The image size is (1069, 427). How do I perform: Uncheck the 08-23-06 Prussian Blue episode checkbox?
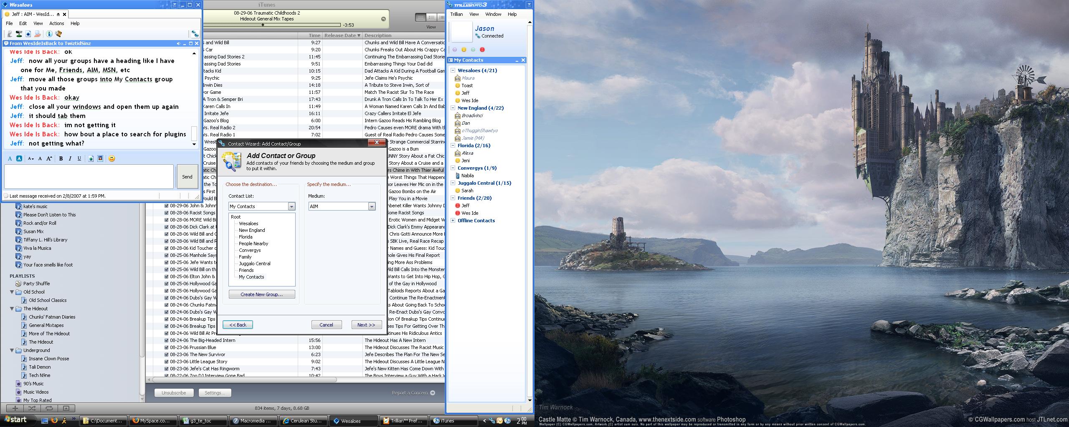coord(167,347)
